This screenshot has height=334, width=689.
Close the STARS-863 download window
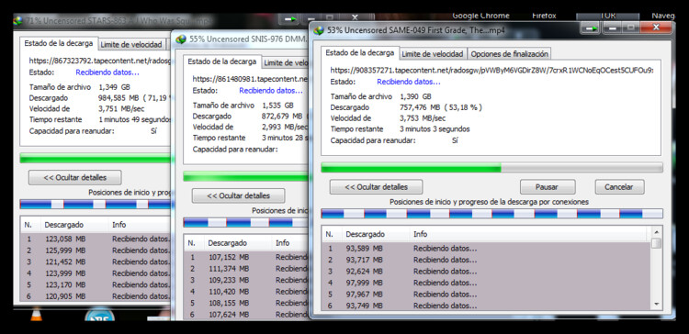355,18
